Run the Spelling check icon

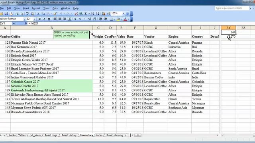[x=27, y=14]
